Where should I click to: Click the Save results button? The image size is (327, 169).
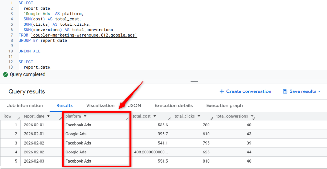click(301, 91)
